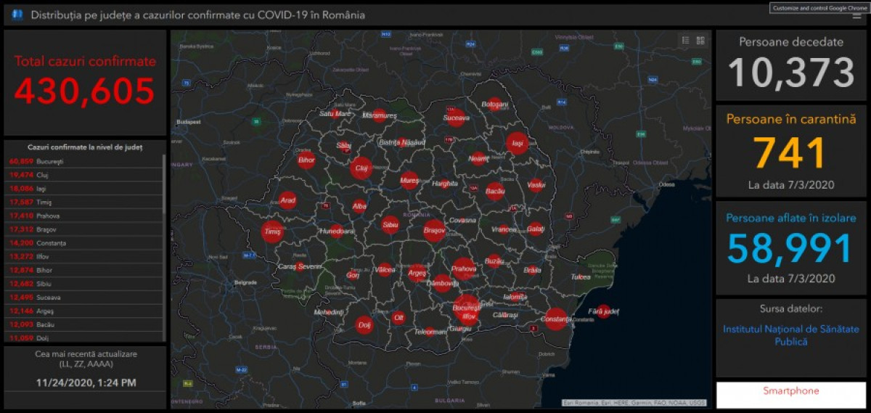Click the Smartphone button
871x413 pixels.
[790, 391]
